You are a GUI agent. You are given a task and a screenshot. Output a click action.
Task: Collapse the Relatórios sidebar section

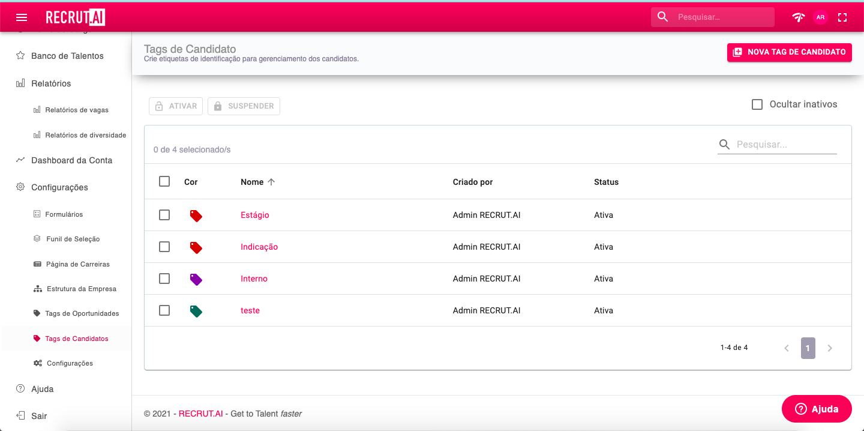51,83
